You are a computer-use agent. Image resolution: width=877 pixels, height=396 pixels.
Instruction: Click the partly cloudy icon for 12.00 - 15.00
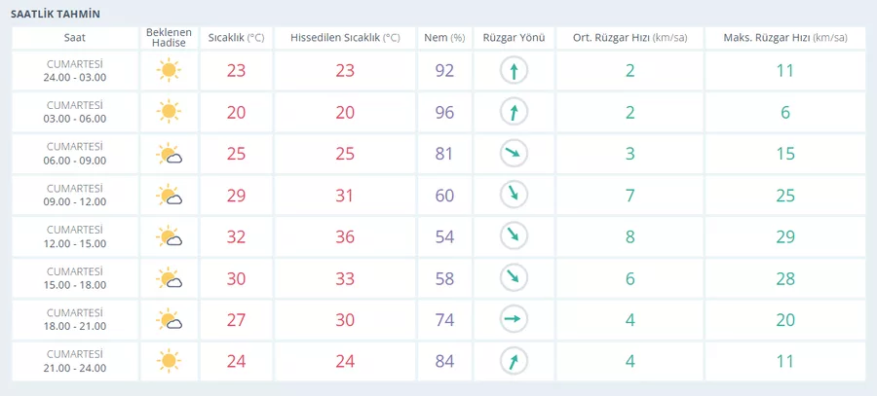[169, 236]
